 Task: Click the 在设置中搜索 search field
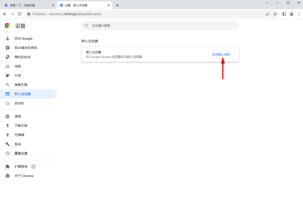(160, 25)
